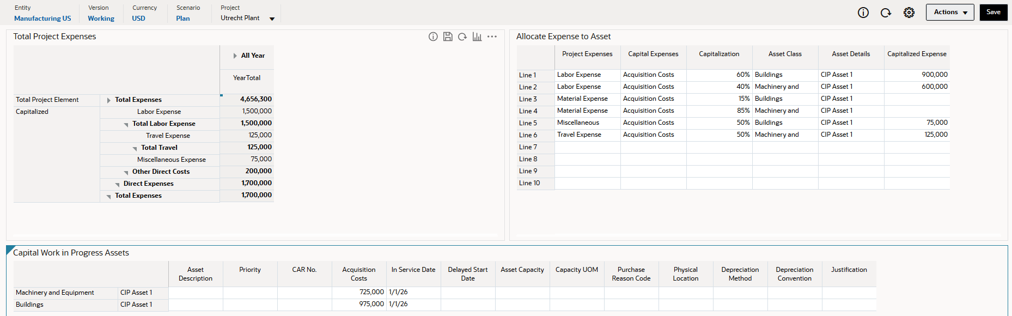Click Line 5 Miscellaneous cell
The width and height of the screenshot is (1012, 316).
[588, 123]
